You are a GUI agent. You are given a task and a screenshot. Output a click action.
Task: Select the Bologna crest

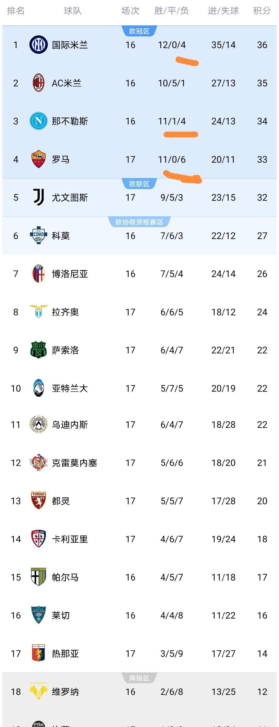click(39, 274)
